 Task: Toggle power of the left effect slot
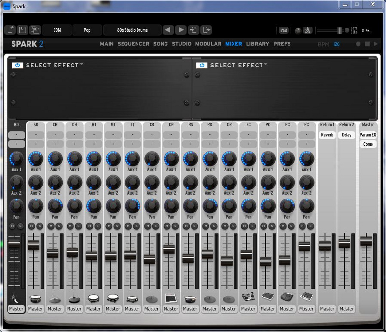click(x=17, y=65)
